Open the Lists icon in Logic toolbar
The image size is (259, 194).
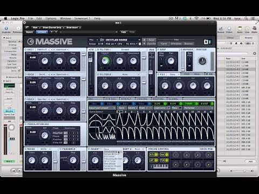point(247,30)
